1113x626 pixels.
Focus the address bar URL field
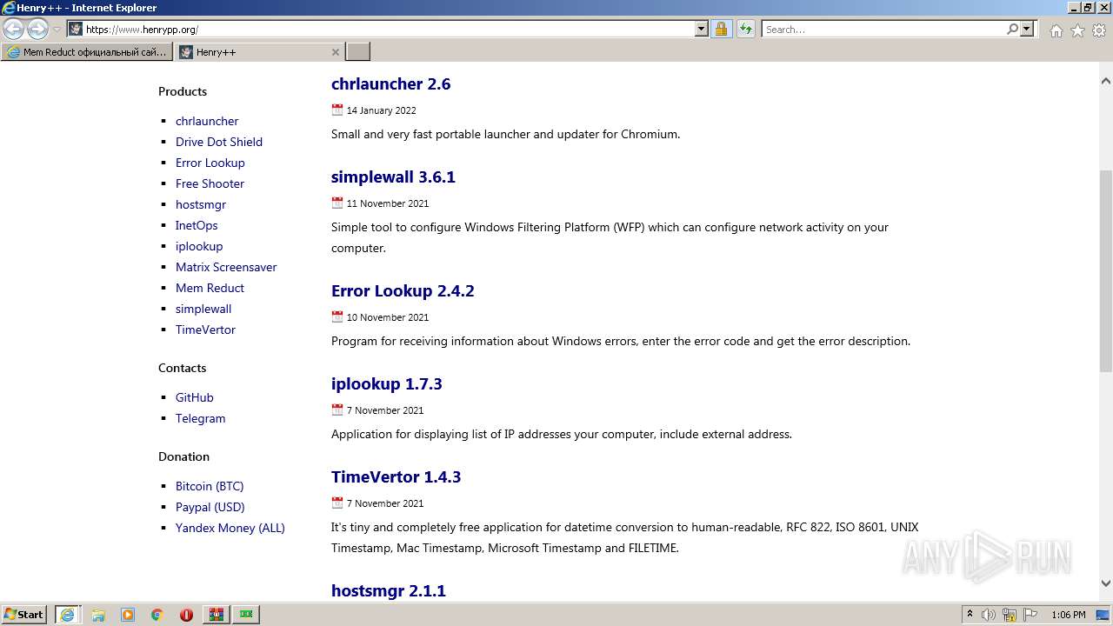390,29
